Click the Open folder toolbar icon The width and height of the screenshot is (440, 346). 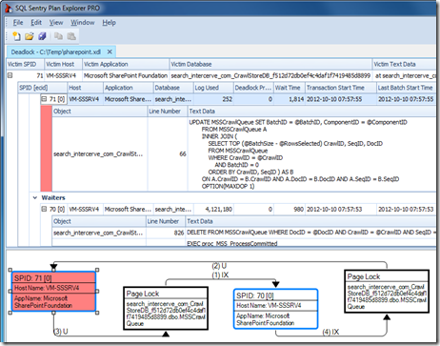pyautogui.click(x=30, y=36)
